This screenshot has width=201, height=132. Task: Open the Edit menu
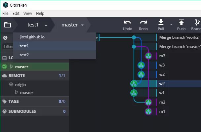pyautogui.click(x=16, y=13)
